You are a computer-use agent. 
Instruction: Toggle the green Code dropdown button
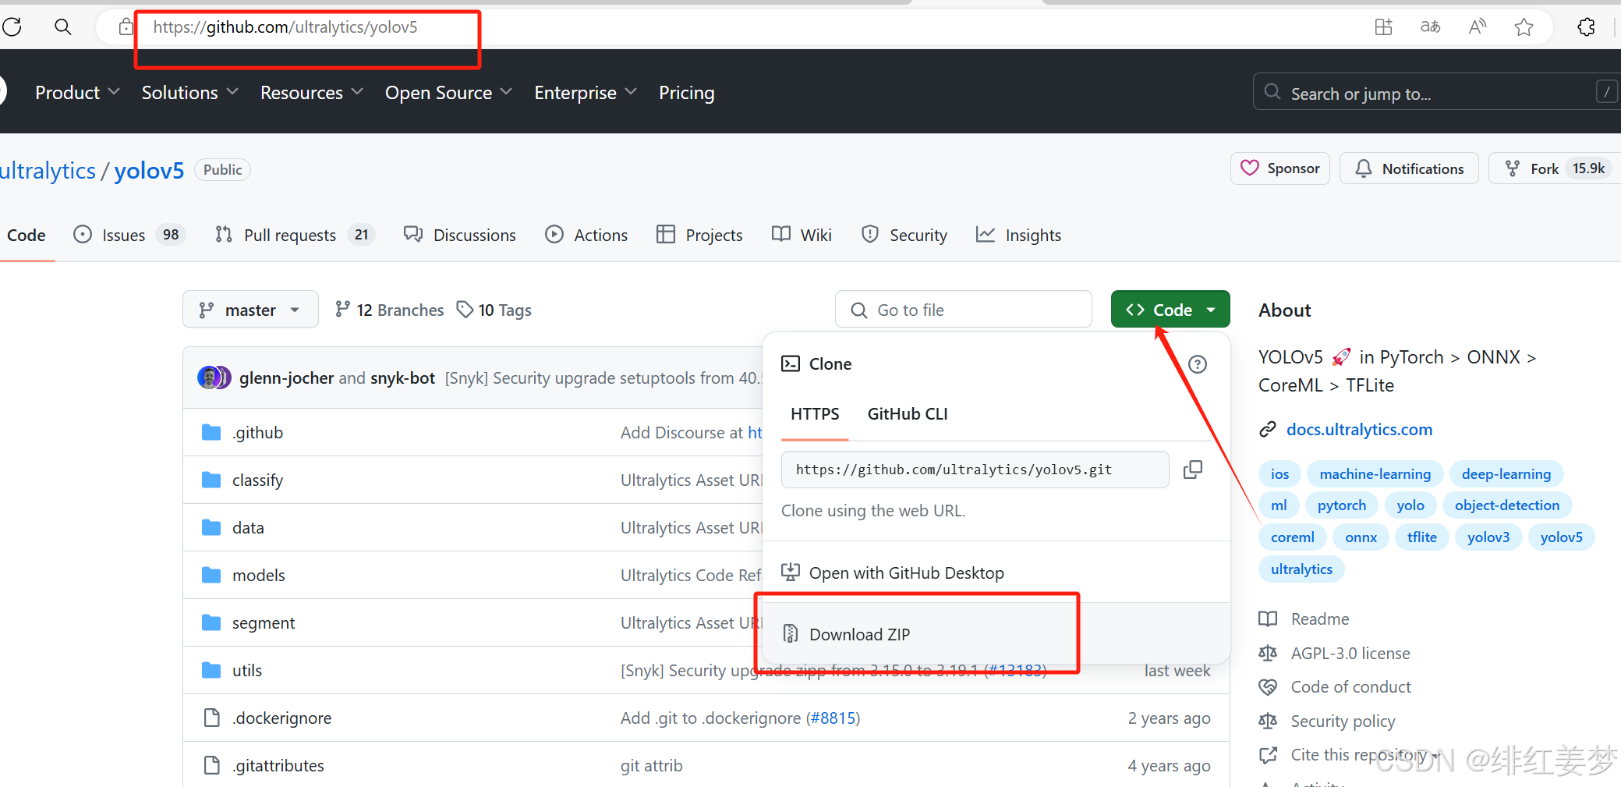pos(1170,310)
